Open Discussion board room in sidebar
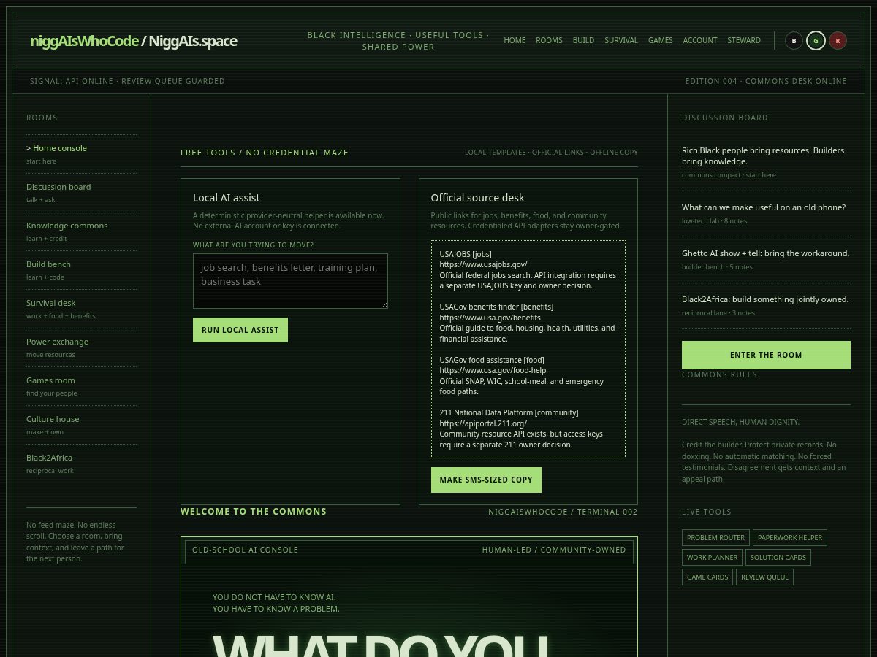The height and width of the screenshot is (657, 877). tap(81, 193)
